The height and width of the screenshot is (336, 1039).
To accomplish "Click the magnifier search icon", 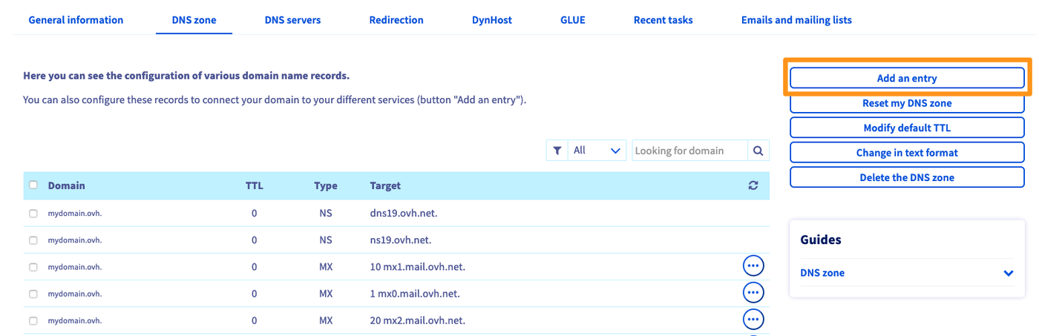I will (758, 151).
